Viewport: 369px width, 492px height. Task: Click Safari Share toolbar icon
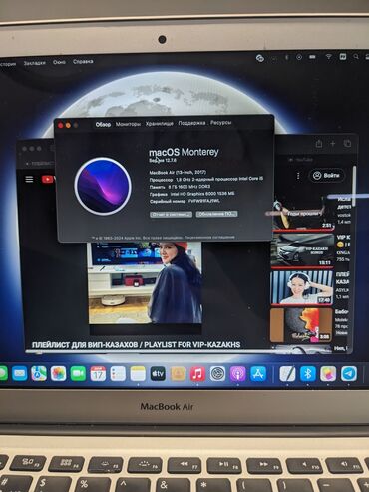pos(319,144)
